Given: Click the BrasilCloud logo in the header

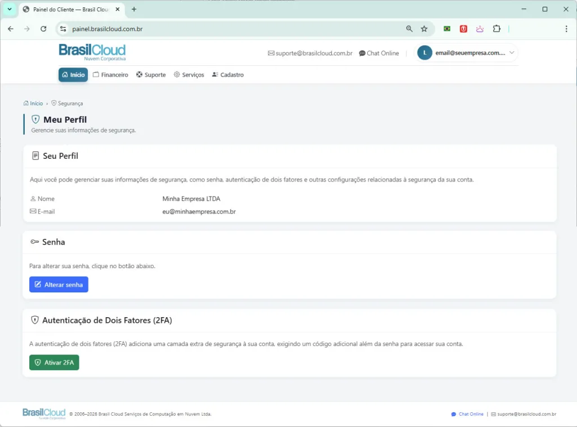Looking at the screenshot, I should [x=92, y=51].
